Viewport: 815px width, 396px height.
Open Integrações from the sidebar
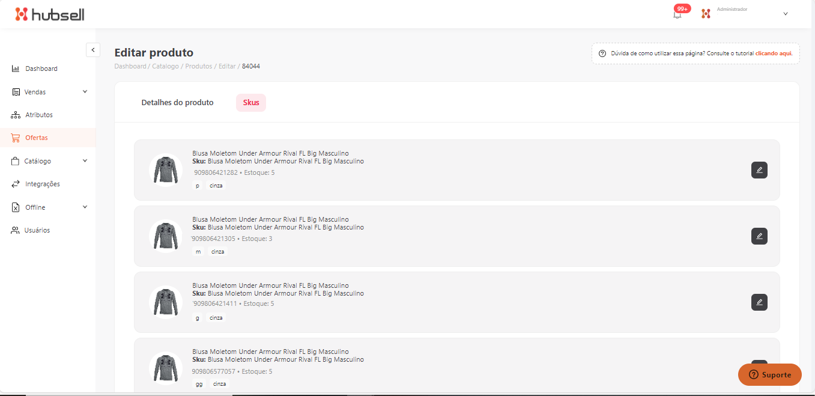coord(42,184)
